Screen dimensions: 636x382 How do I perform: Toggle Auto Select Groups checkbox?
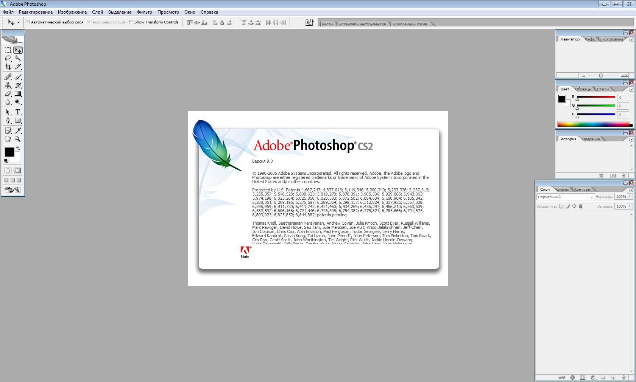tap(89, 22)
